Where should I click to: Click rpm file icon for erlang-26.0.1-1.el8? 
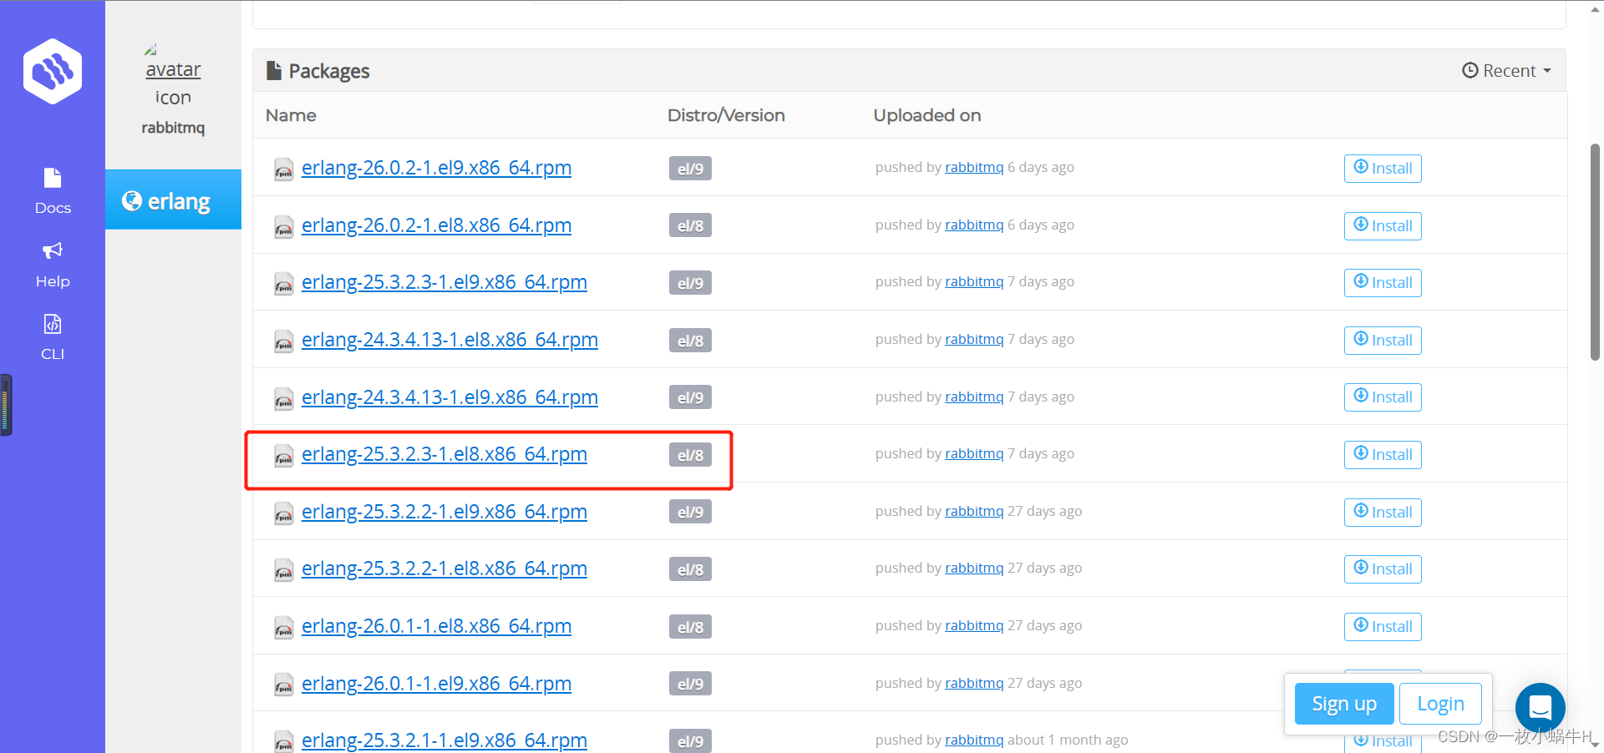(x=284, y=628)
